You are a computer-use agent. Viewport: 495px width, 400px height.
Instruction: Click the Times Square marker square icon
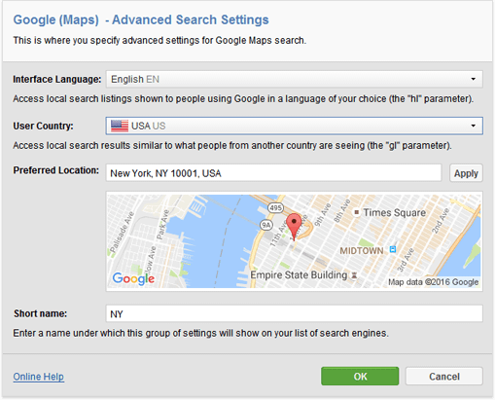click(357, 212)
